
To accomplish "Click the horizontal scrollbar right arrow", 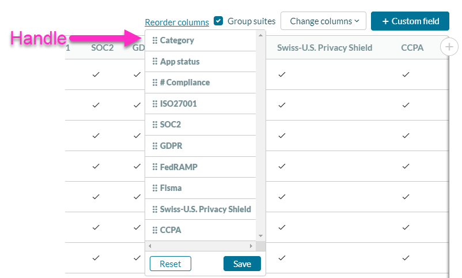I will tap(251, 246).
